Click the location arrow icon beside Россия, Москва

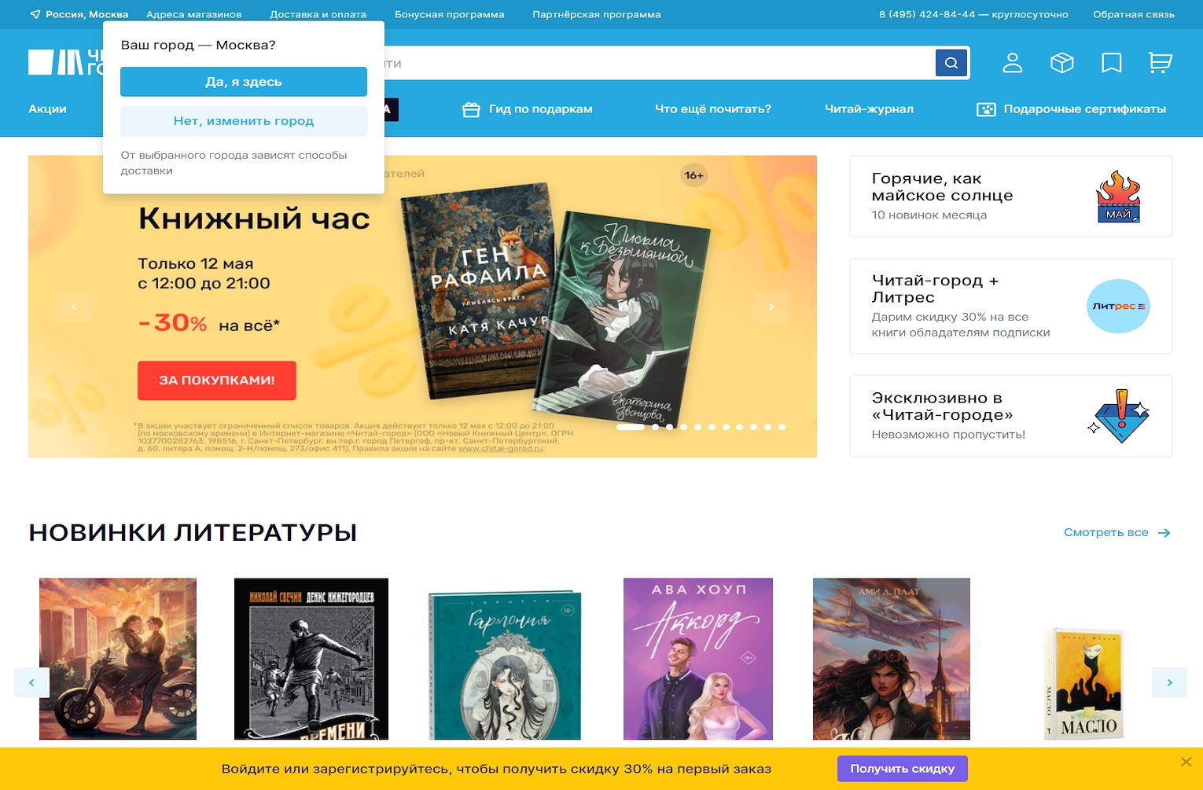(x=35, y=14)
